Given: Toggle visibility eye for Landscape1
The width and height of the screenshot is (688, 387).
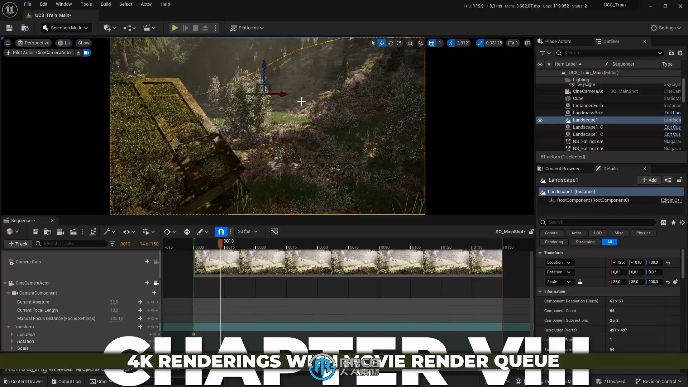Looking at the screenshot, I should pyautogui.click(x=540, y=120).
